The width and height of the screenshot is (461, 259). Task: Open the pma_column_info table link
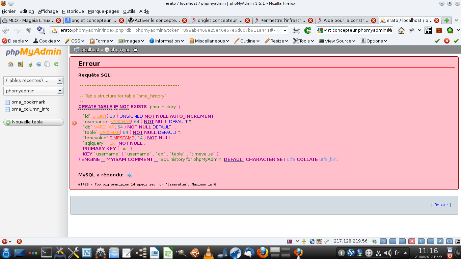(x=30, y=109)
